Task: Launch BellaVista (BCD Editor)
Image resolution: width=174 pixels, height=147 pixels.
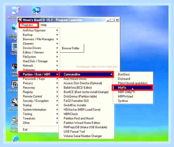Action: point(86,88)
